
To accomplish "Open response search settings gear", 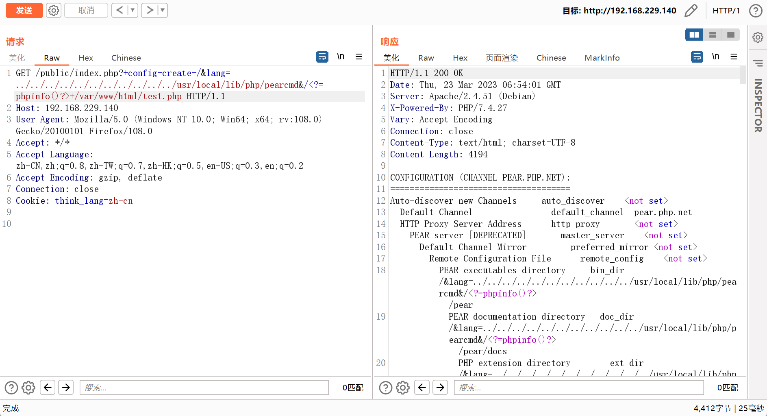I will pyautogui.click(x=403, y=388).
